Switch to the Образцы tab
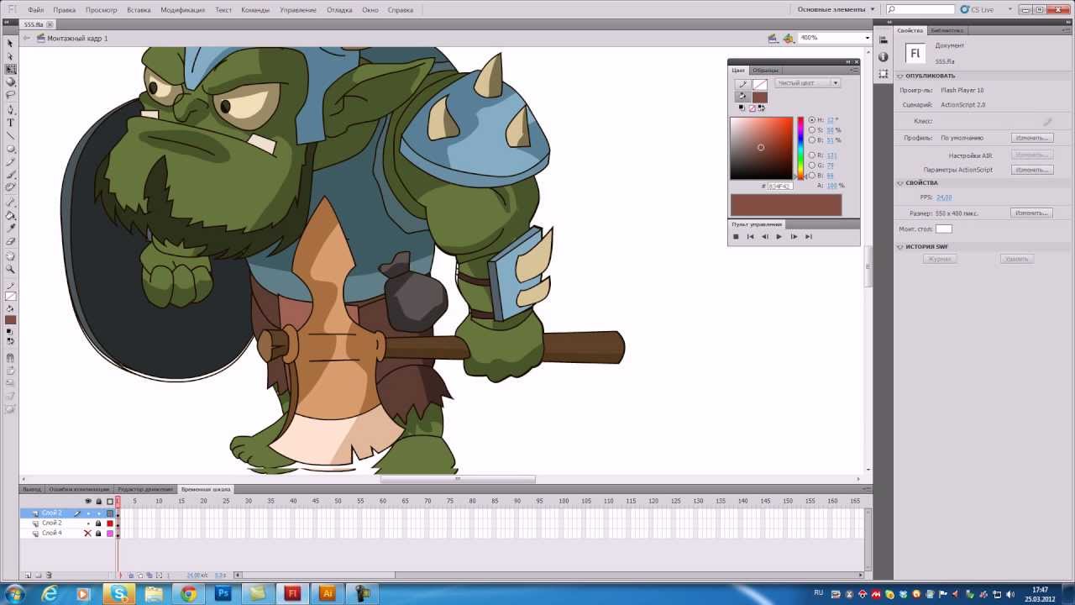This screenshot has height=605, width=1075. [x=765, y=71]
